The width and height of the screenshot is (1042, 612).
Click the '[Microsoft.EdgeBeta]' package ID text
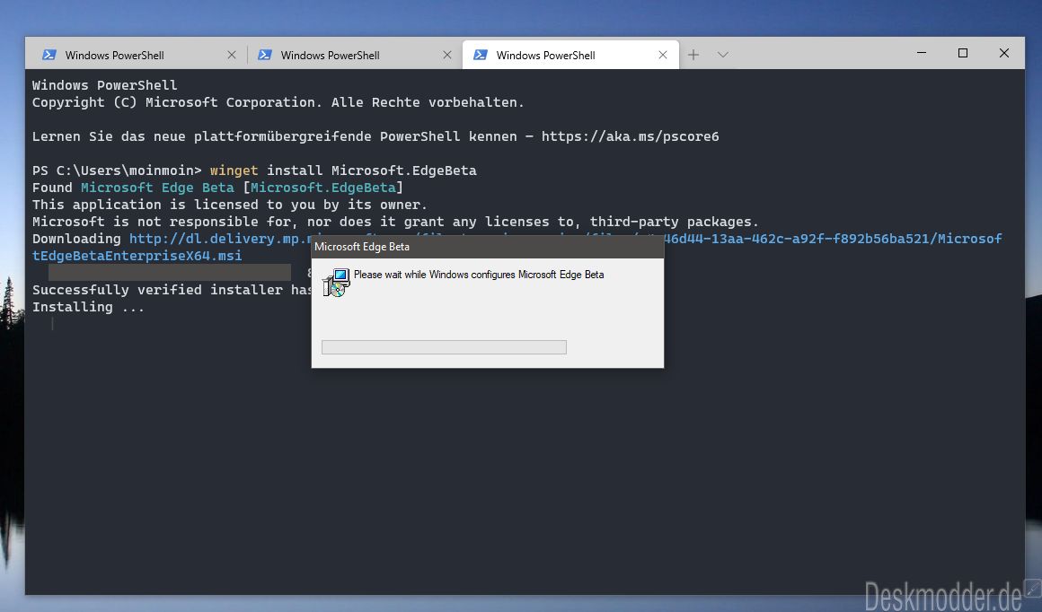point(323,188)
